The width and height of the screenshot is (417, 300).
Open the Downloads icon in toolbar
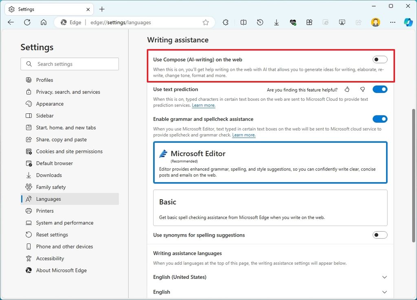click(277, 22)
